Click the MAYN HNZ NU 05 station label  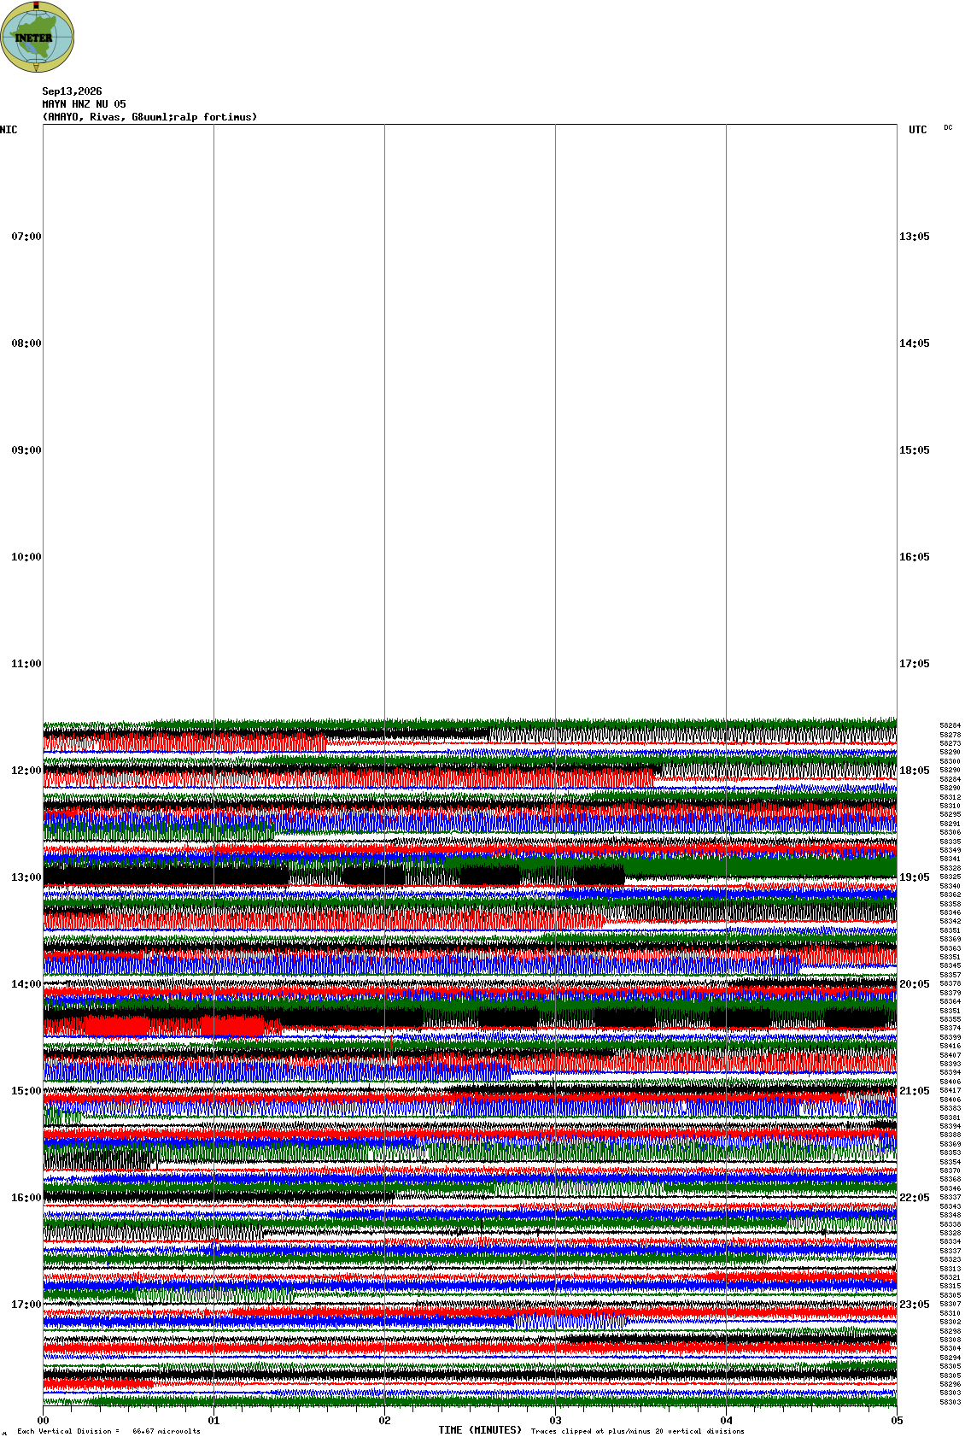click(x=85, y=104)
